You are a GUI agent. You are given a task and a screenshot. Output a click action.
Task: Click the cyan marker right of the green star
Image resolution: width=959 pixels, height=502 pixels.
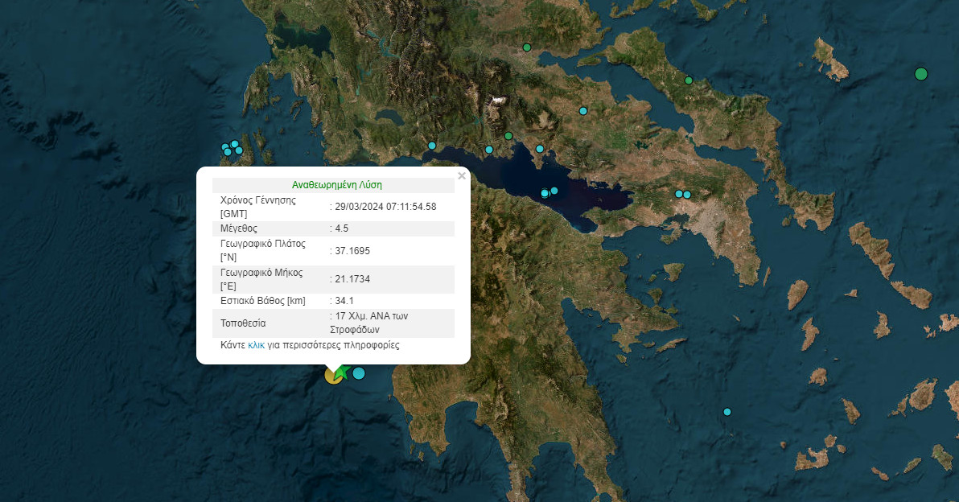click(359, 373)
